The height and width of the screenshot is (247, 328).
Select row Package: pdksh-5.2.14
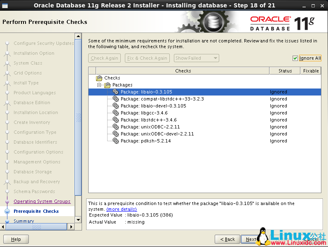tap(204, 141)
